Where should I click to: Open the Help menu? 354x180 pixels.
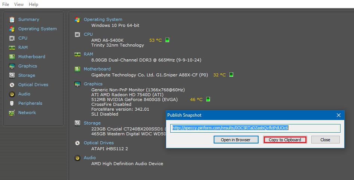coord(33,4)
